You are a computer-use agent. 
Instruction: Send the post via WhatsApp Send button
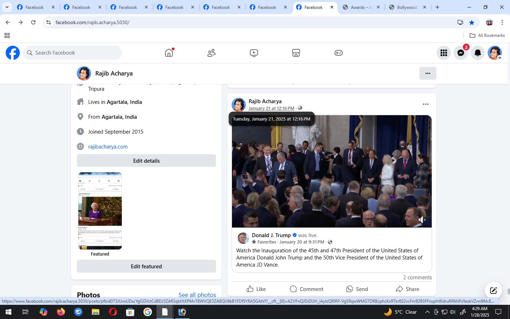(357, 289)
